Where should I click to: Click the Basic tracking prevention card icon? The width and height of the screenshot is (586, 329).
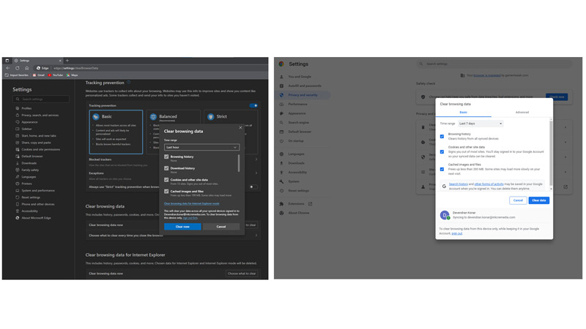96,117
